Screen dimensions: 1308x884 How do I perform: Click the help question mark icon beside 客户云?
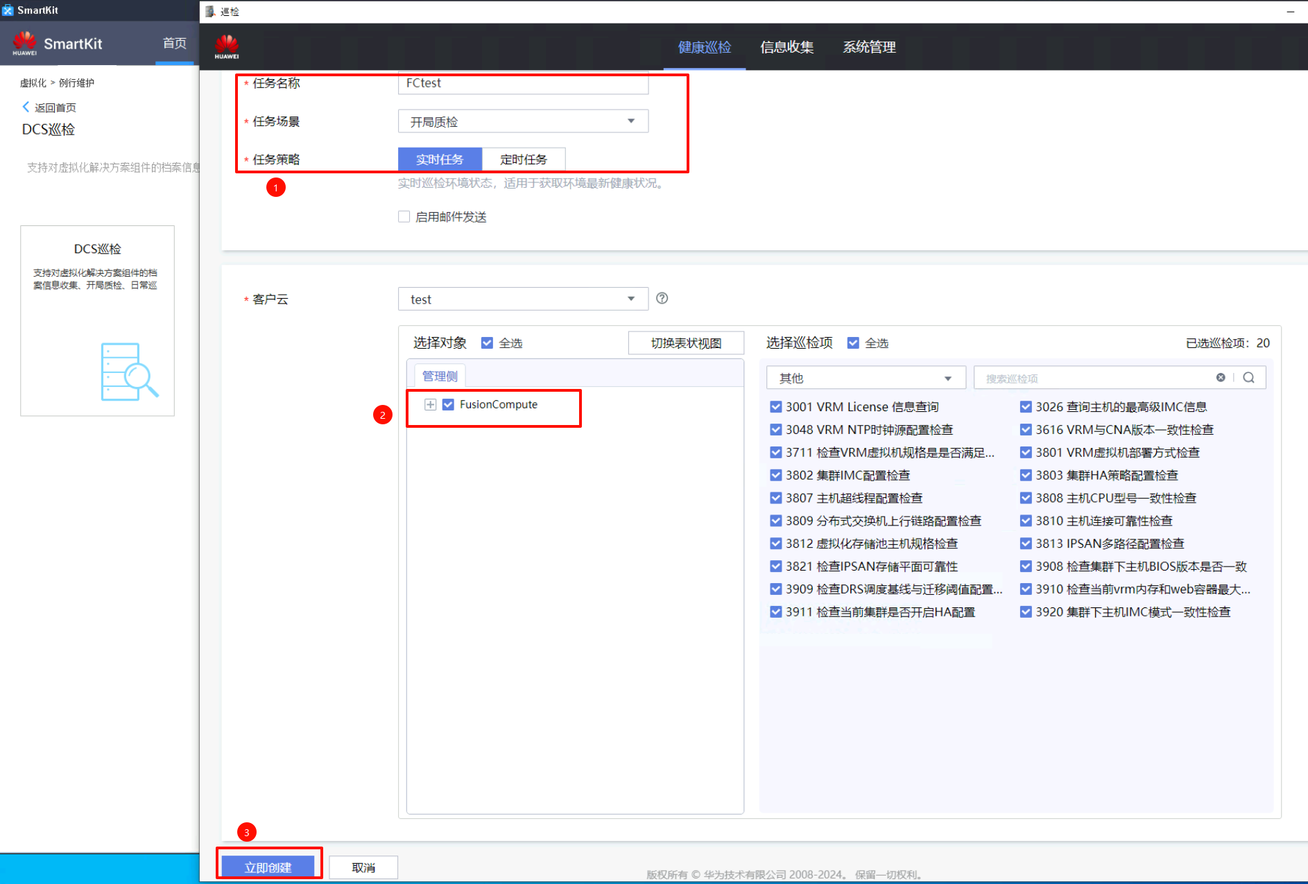662,298
